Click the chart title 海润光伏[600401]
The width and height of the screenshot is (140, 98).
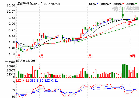tap(29, 4)
